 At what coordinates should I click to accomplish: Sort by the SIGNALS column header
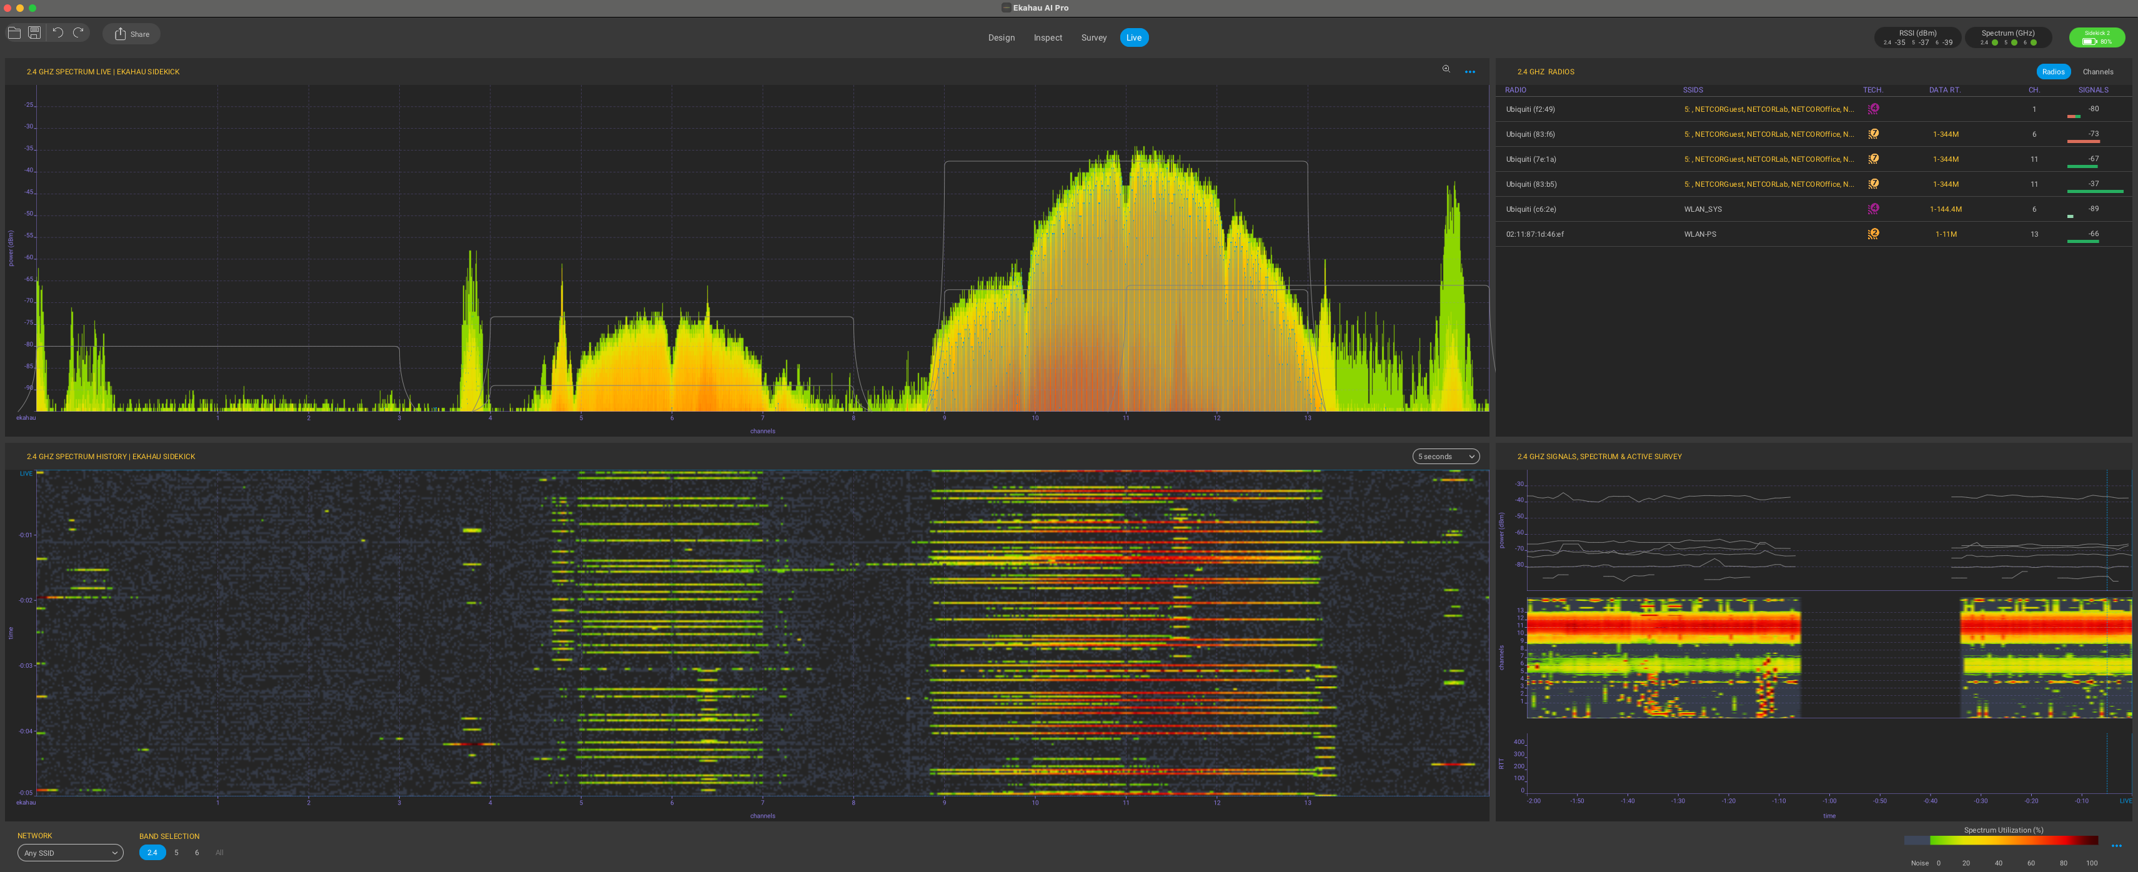pos(2092,89)
